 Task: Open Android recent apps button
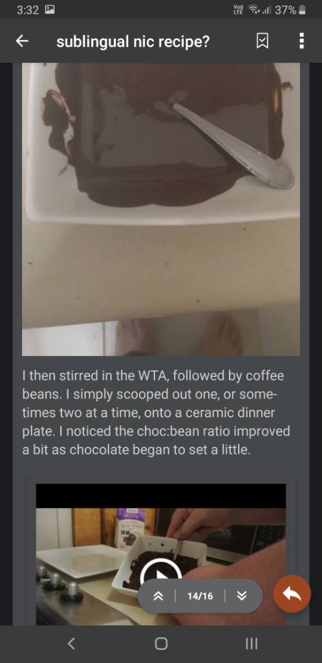pos(251,644)
